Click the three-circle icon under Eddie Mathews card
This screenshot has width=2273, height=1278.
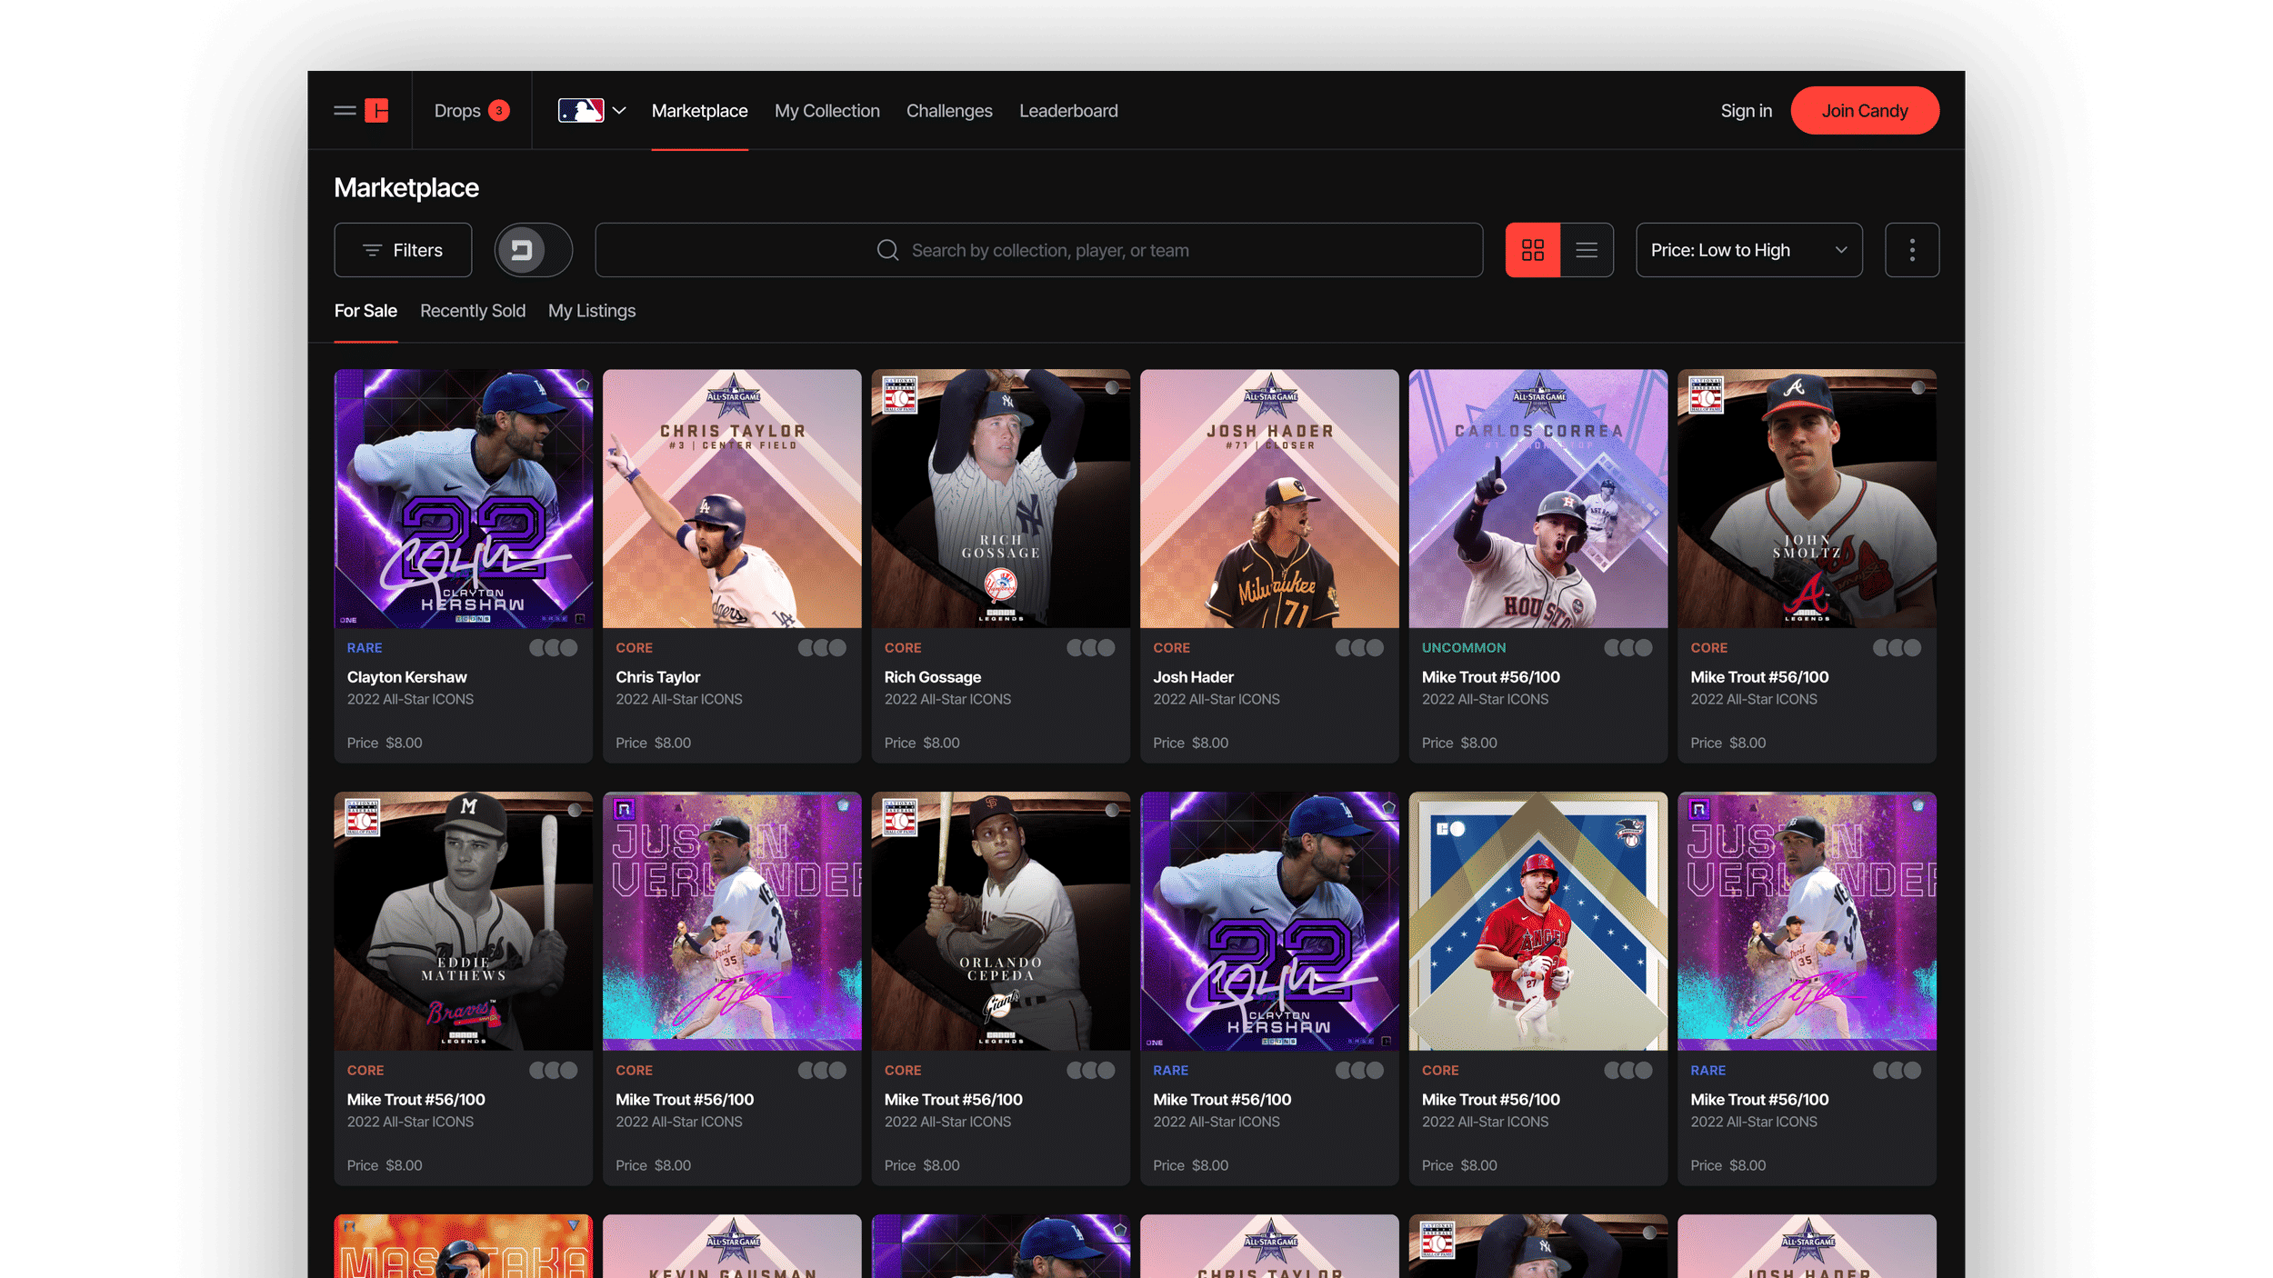pos(553,1071)
